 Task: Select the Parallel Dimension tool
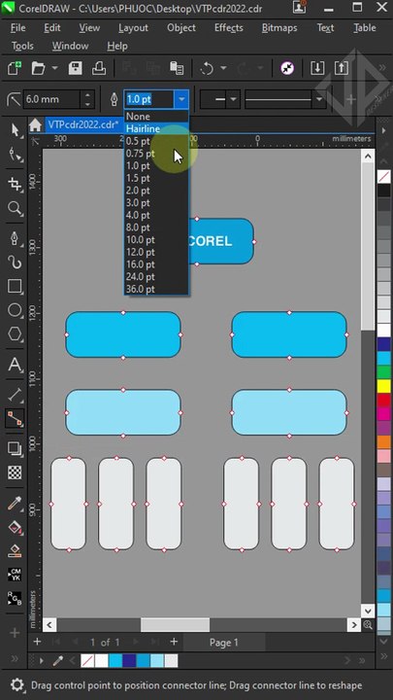coord(16,394)
